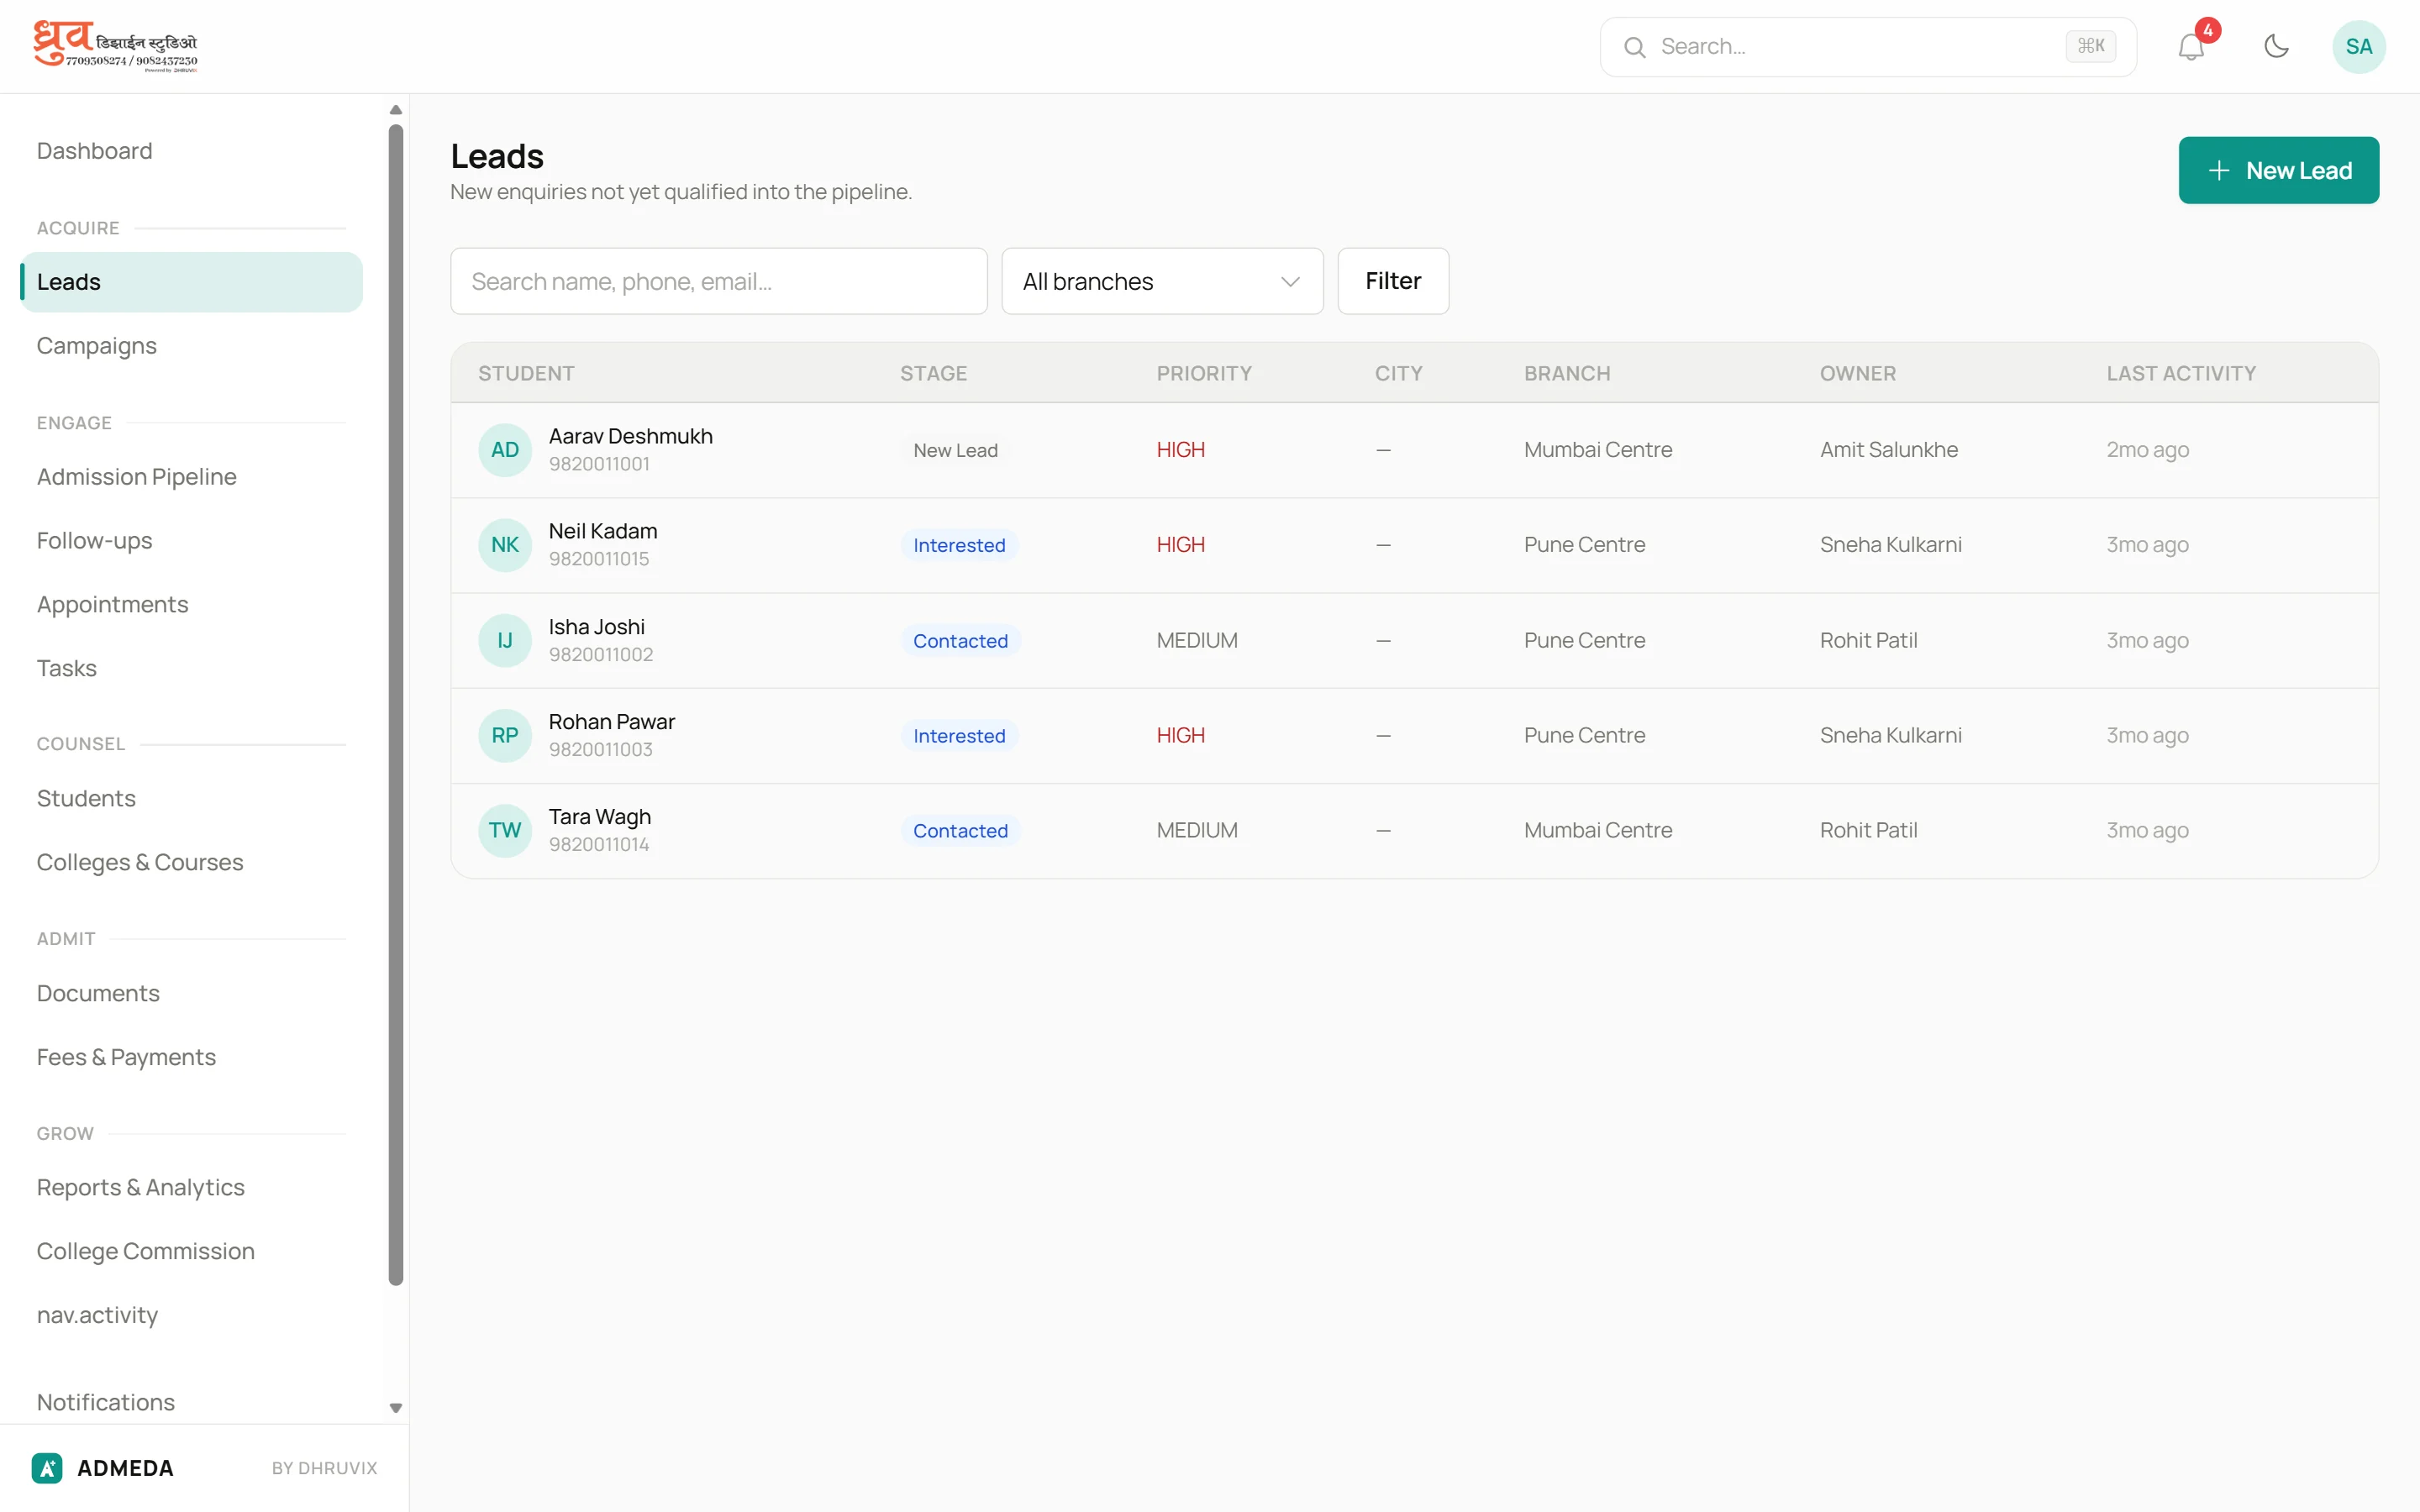Click the sidebar scroll up arrow
2420x1512 pixels.
pos(396,110)
